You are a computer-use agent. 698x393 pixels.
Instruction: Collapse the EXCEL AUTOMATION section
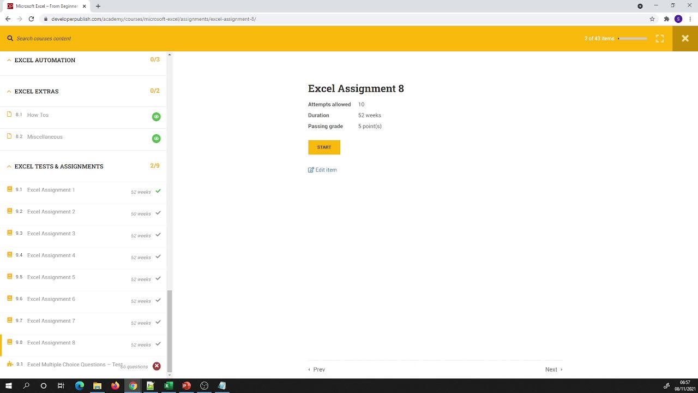[x=9, y=59]
